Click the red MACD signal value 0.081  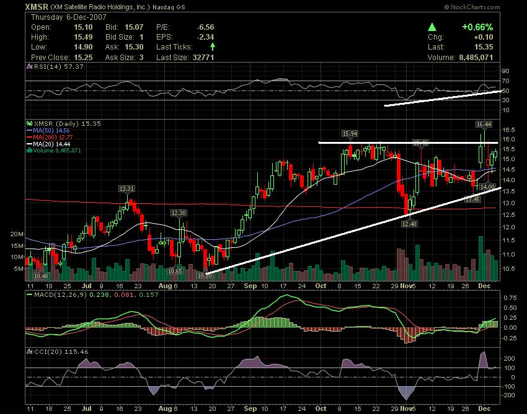coord(123,295)
